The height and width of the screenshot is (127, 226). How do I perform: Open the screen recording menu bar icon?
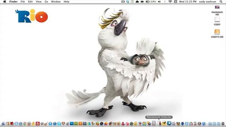[x=123, y=2]
